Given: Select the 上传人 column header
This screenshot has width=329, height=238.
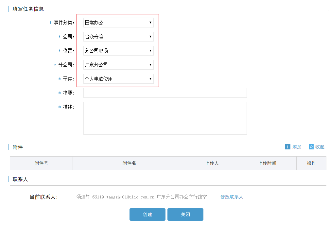Looking at the screenshot, I should [x=212, y=163].
